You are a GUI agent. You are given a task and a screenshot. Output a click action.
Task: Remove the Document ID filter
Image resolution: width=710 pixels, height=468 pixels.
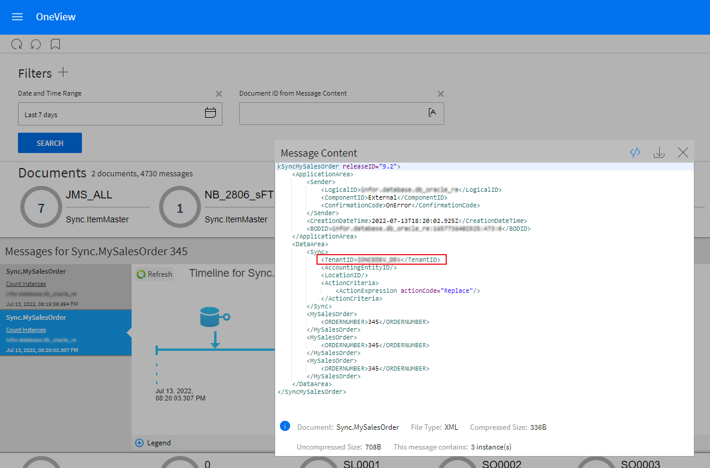click(441, 94)
